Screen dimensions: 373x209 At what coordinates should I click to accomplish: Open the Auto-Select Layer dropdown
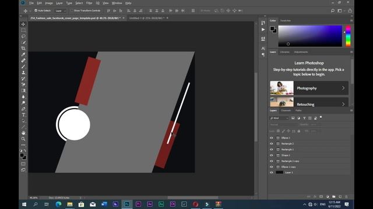pyautogui.click(x=61, y=10)
